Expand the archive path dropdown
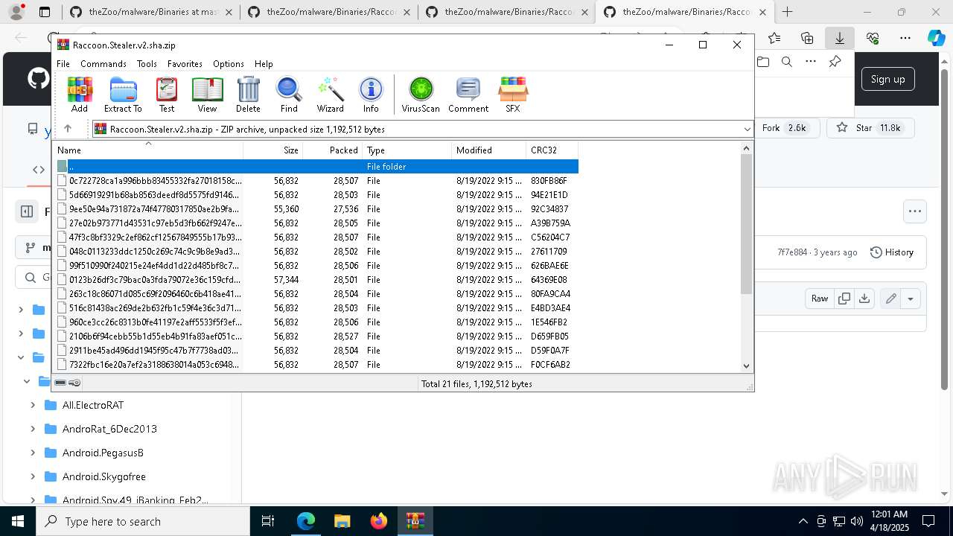Image resolution: width=953 pixels, height=536 pixels. [747, 130]
